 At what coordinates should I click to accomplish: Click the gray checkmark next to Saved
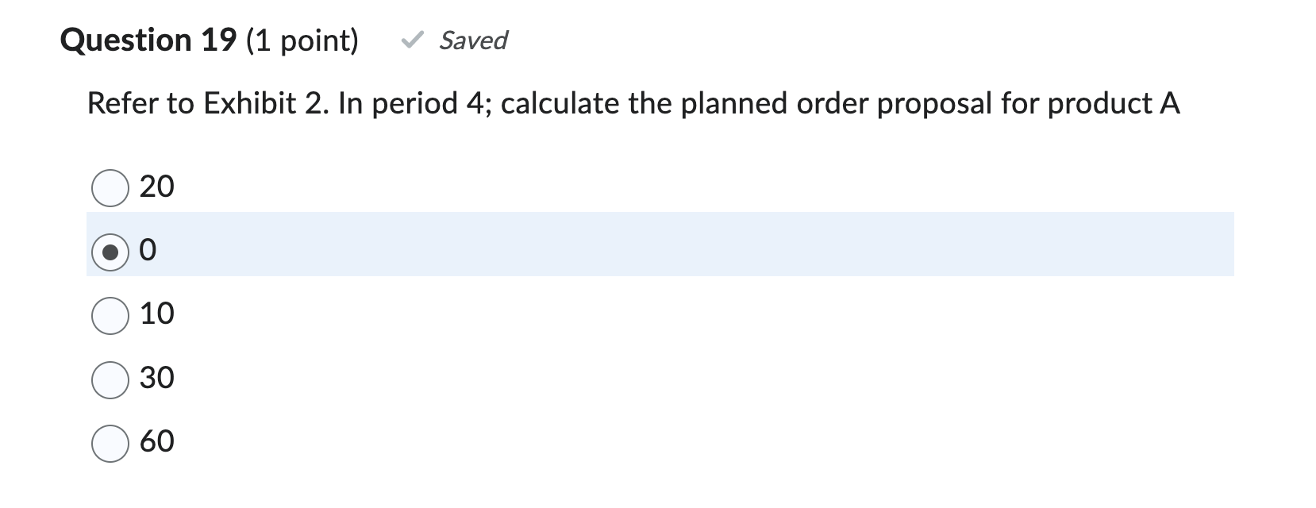pos(414,41)
